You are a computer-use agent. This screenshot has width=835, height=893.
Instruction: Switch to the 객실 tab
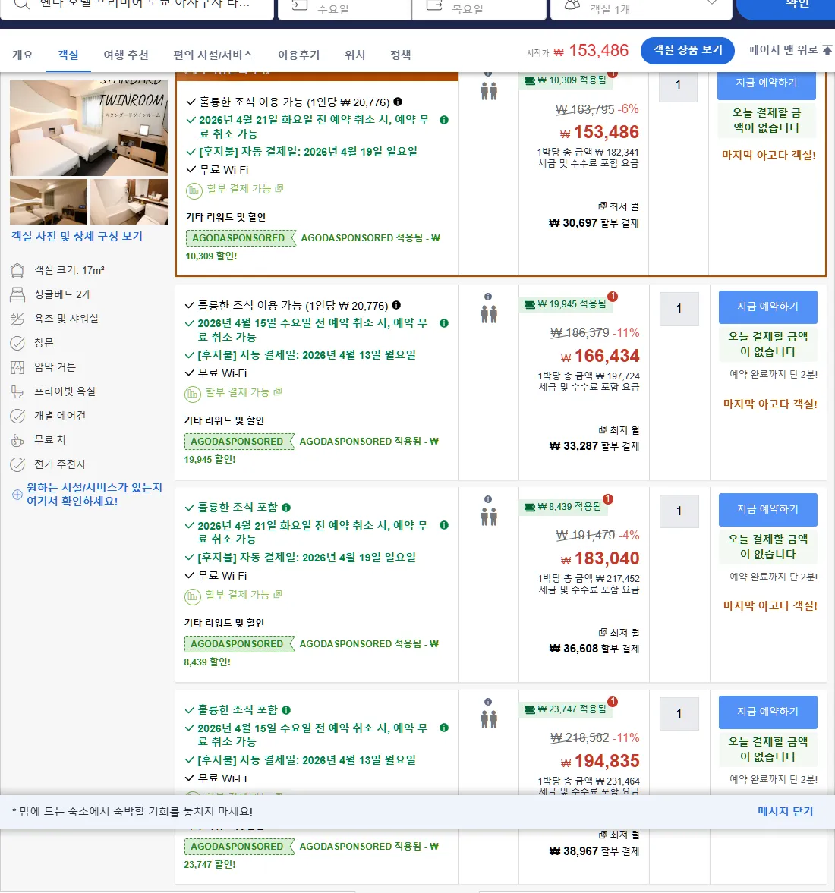68,55
